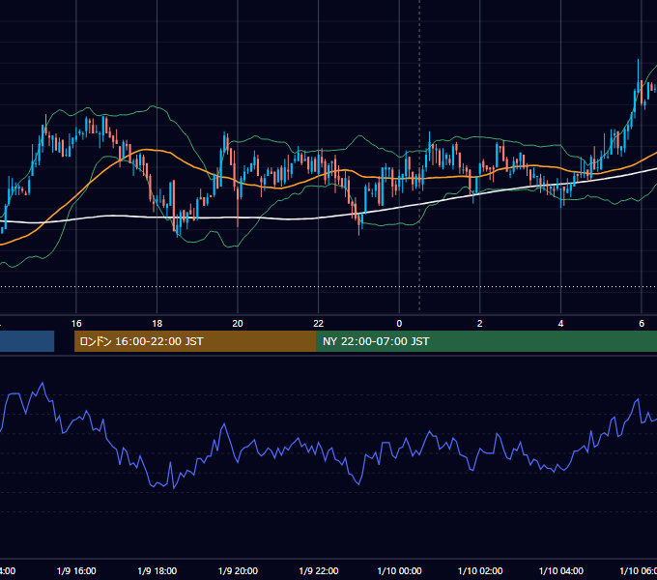
Task: Click the '1/9 16:00' date label
Action: [x=76, y=570]
